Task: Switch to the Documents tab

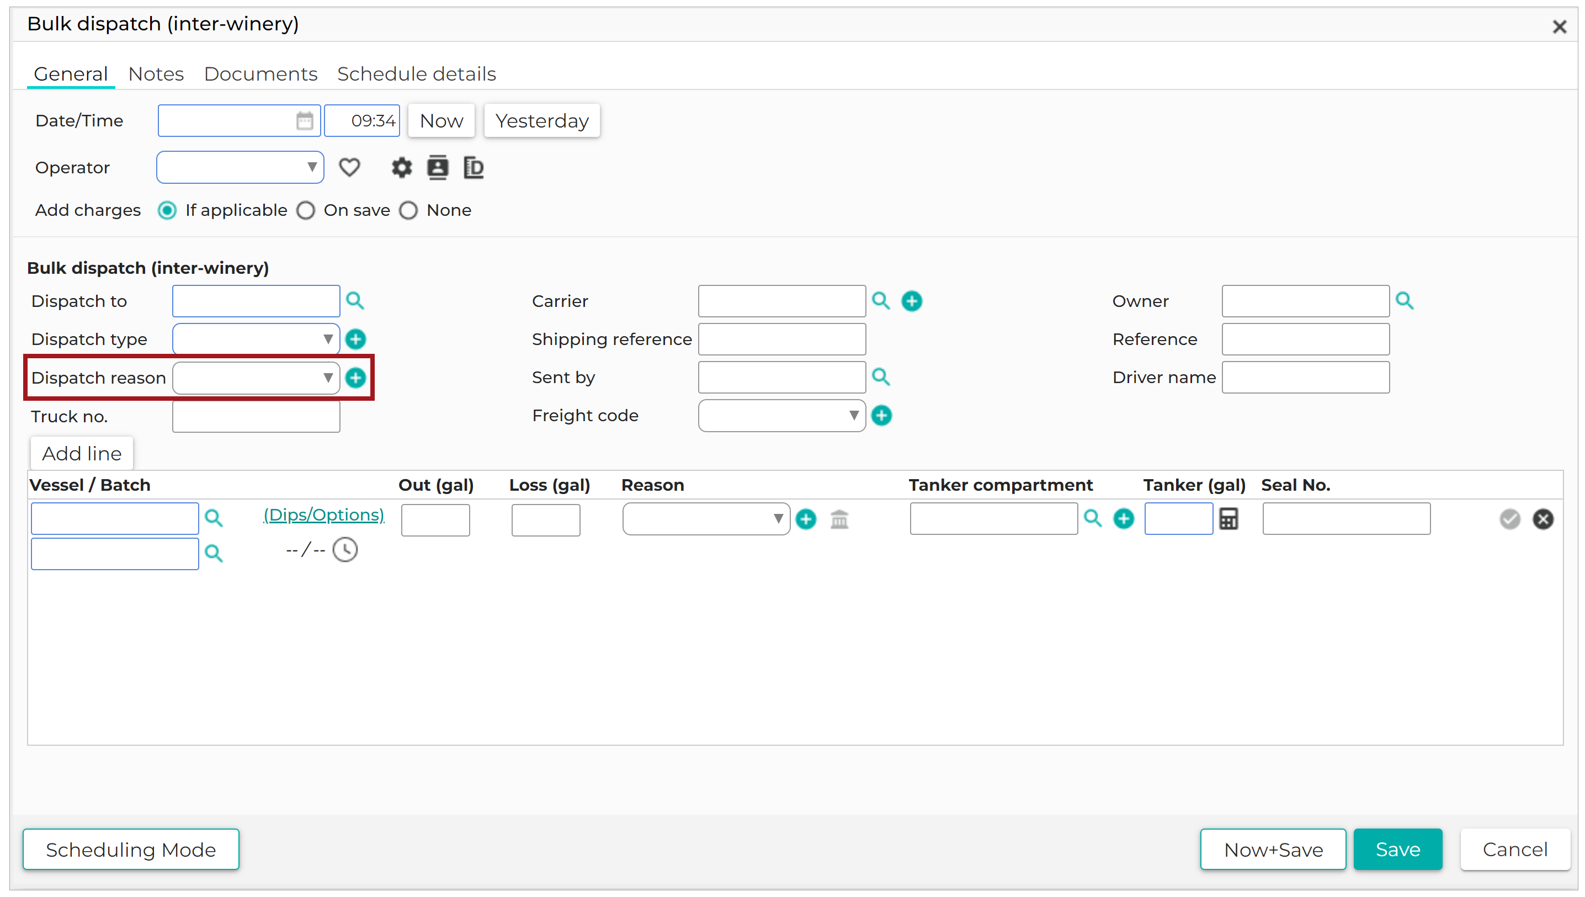Action: point(260,74)
